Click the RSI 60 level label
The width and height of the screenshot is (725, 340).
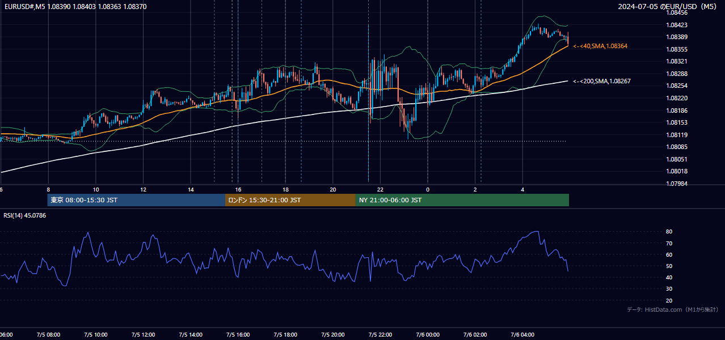click(669, 254)
